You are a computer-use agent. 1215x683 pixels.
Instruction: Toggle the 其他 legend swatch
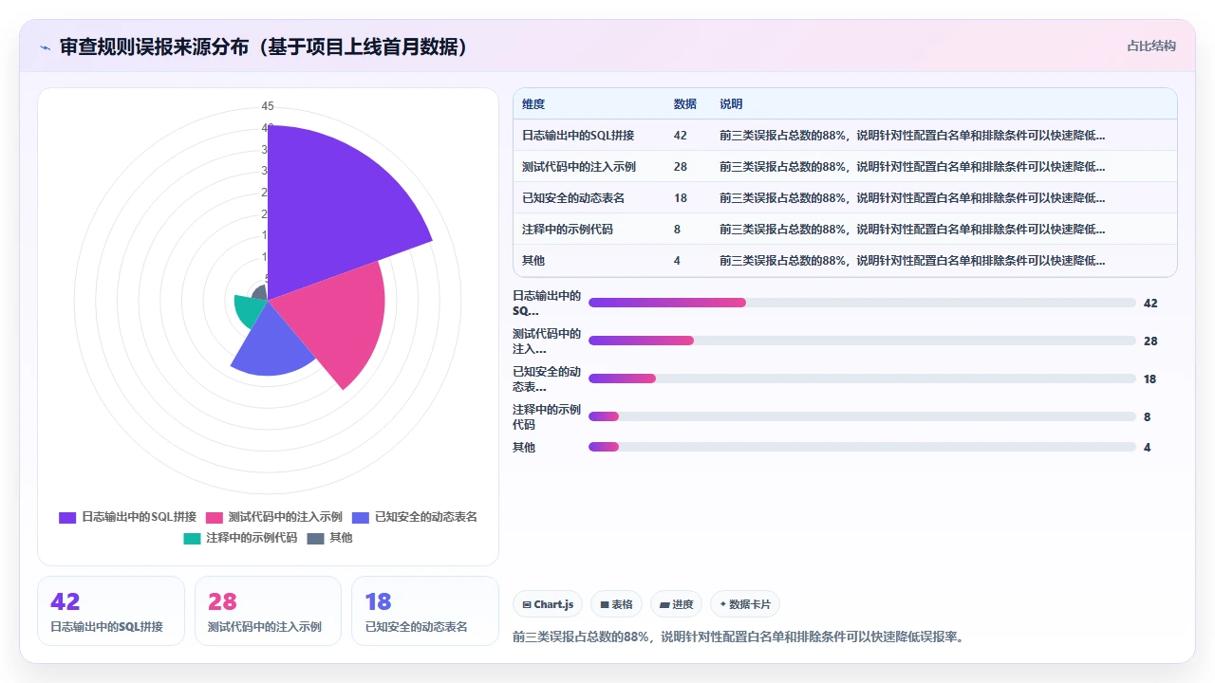(315, 538)
